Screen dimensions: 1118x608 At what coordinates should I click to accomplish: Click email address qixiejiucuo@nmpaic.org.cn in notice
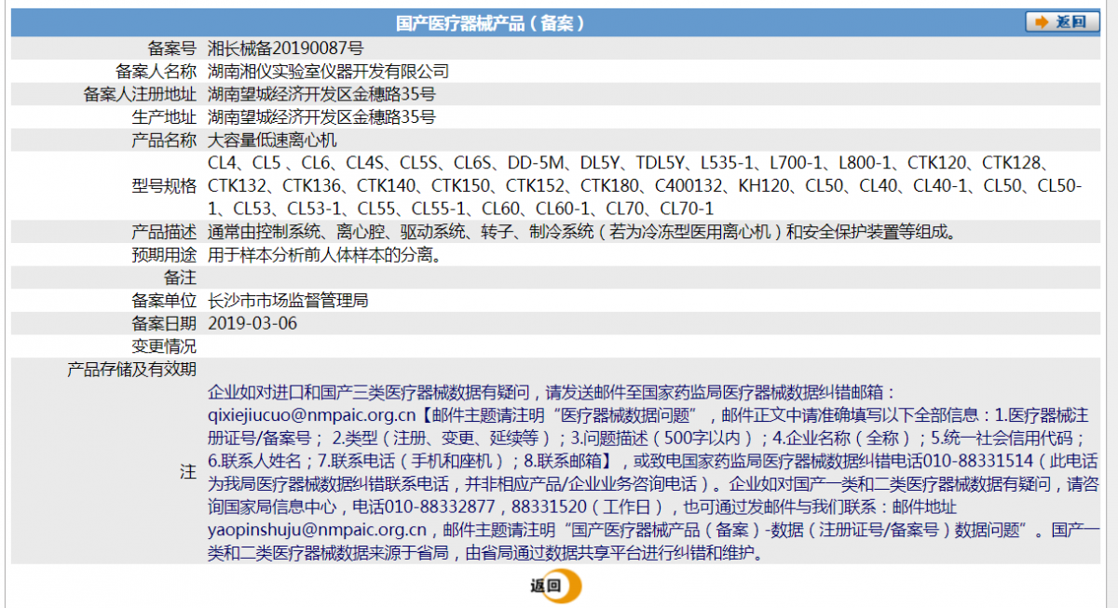[x=311, y=415]
